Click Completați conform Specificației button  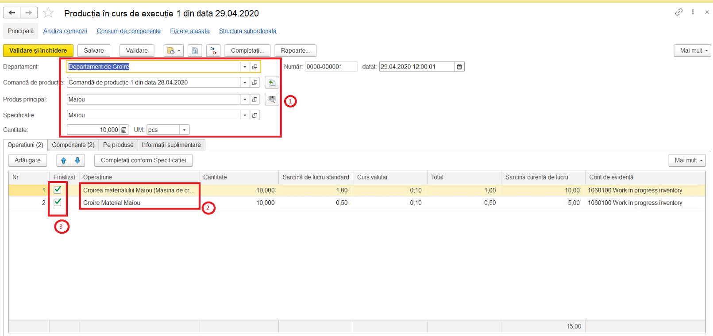click(143, 160)
